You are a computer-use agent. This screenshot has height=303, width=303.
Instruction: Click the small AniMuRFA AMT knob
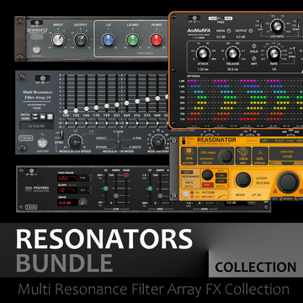point(254,59)
